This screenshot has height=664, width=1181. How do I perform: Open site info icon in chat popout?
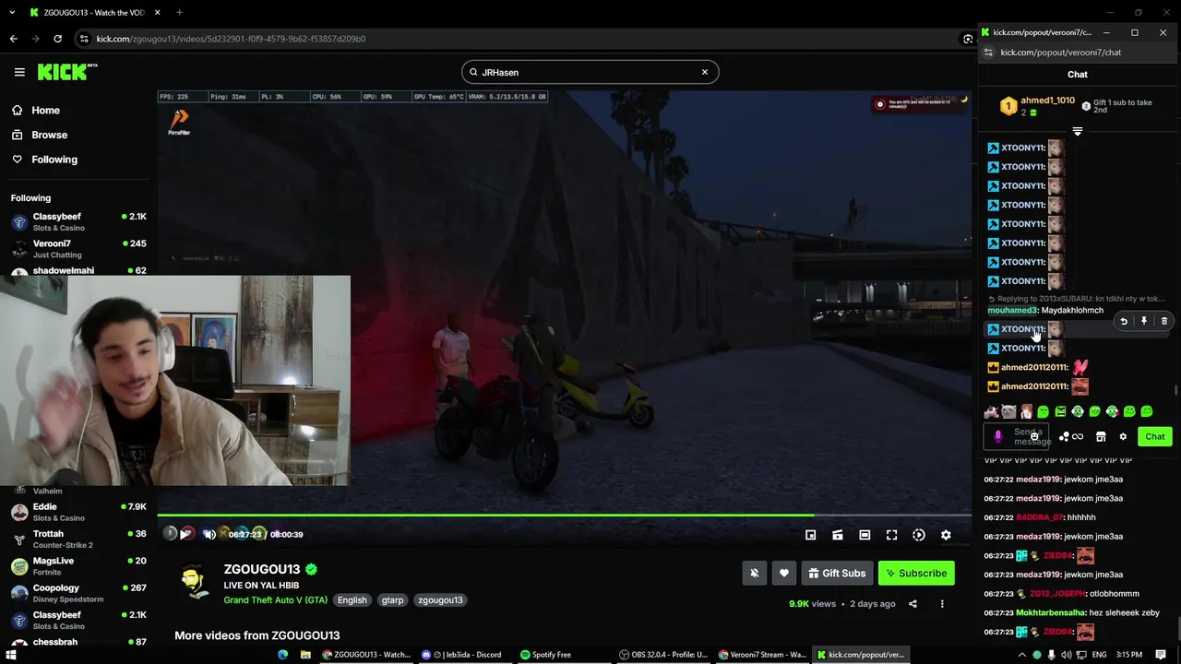coord(988,53)
